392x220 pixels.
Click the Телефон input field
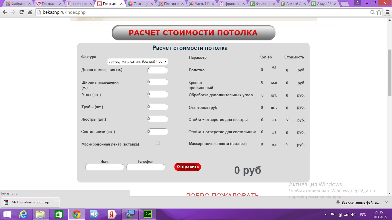[x=145, y=167]
